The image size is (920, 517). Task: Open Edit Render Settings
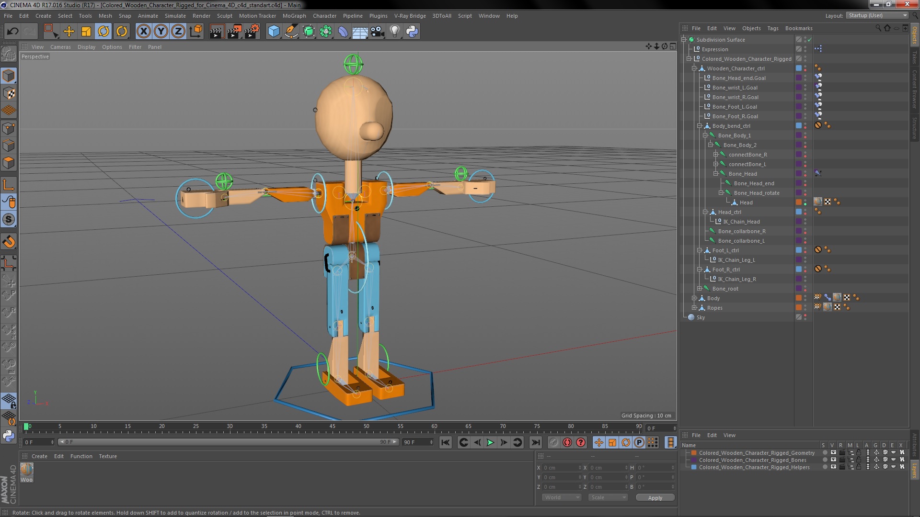click(252, 32)
